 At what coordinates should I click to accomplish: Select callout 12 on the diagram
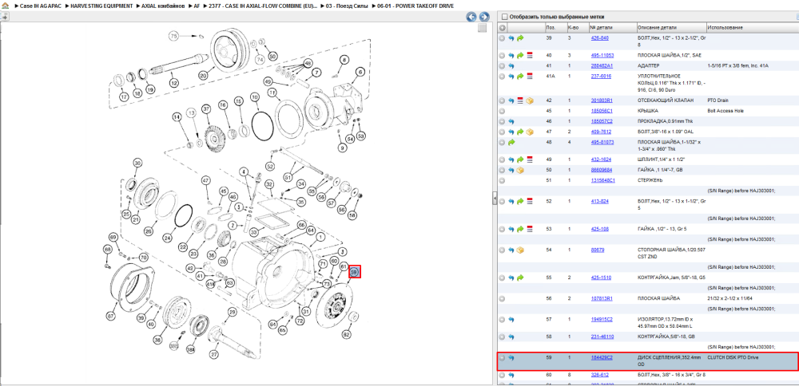(x=173, y=84)
